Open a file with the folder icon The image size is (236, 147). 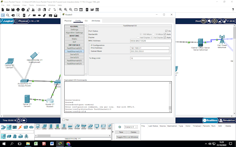[x=8, y=10]
